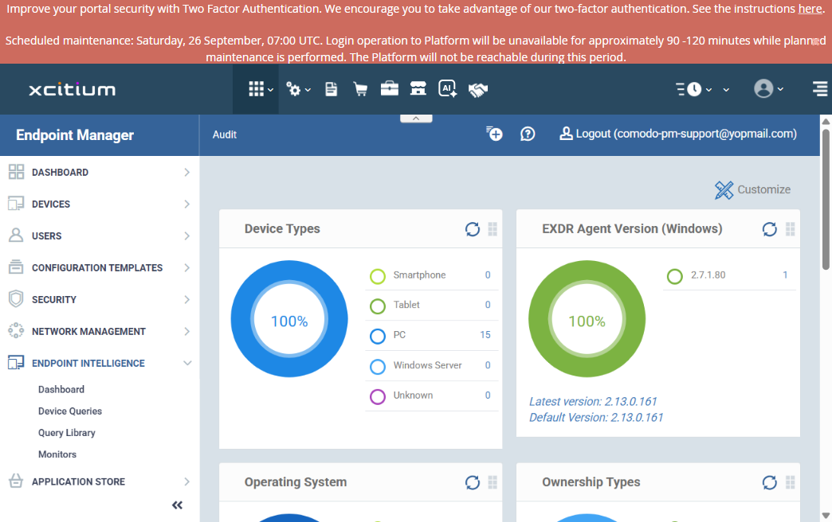Click the xcitium logo
This screenshot has width=832, height=522.
73,90
